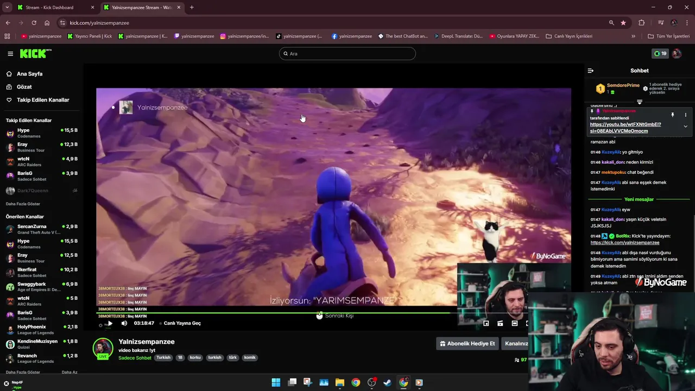The image size is (695, 391).
Task: Open a new browser tab
Action: [192, 8]
